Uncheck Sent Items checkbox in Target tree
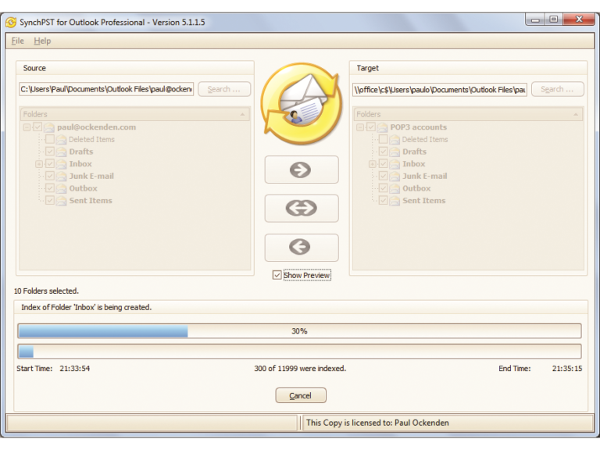Viewport: 600px width, 450px height. [383, 201]
